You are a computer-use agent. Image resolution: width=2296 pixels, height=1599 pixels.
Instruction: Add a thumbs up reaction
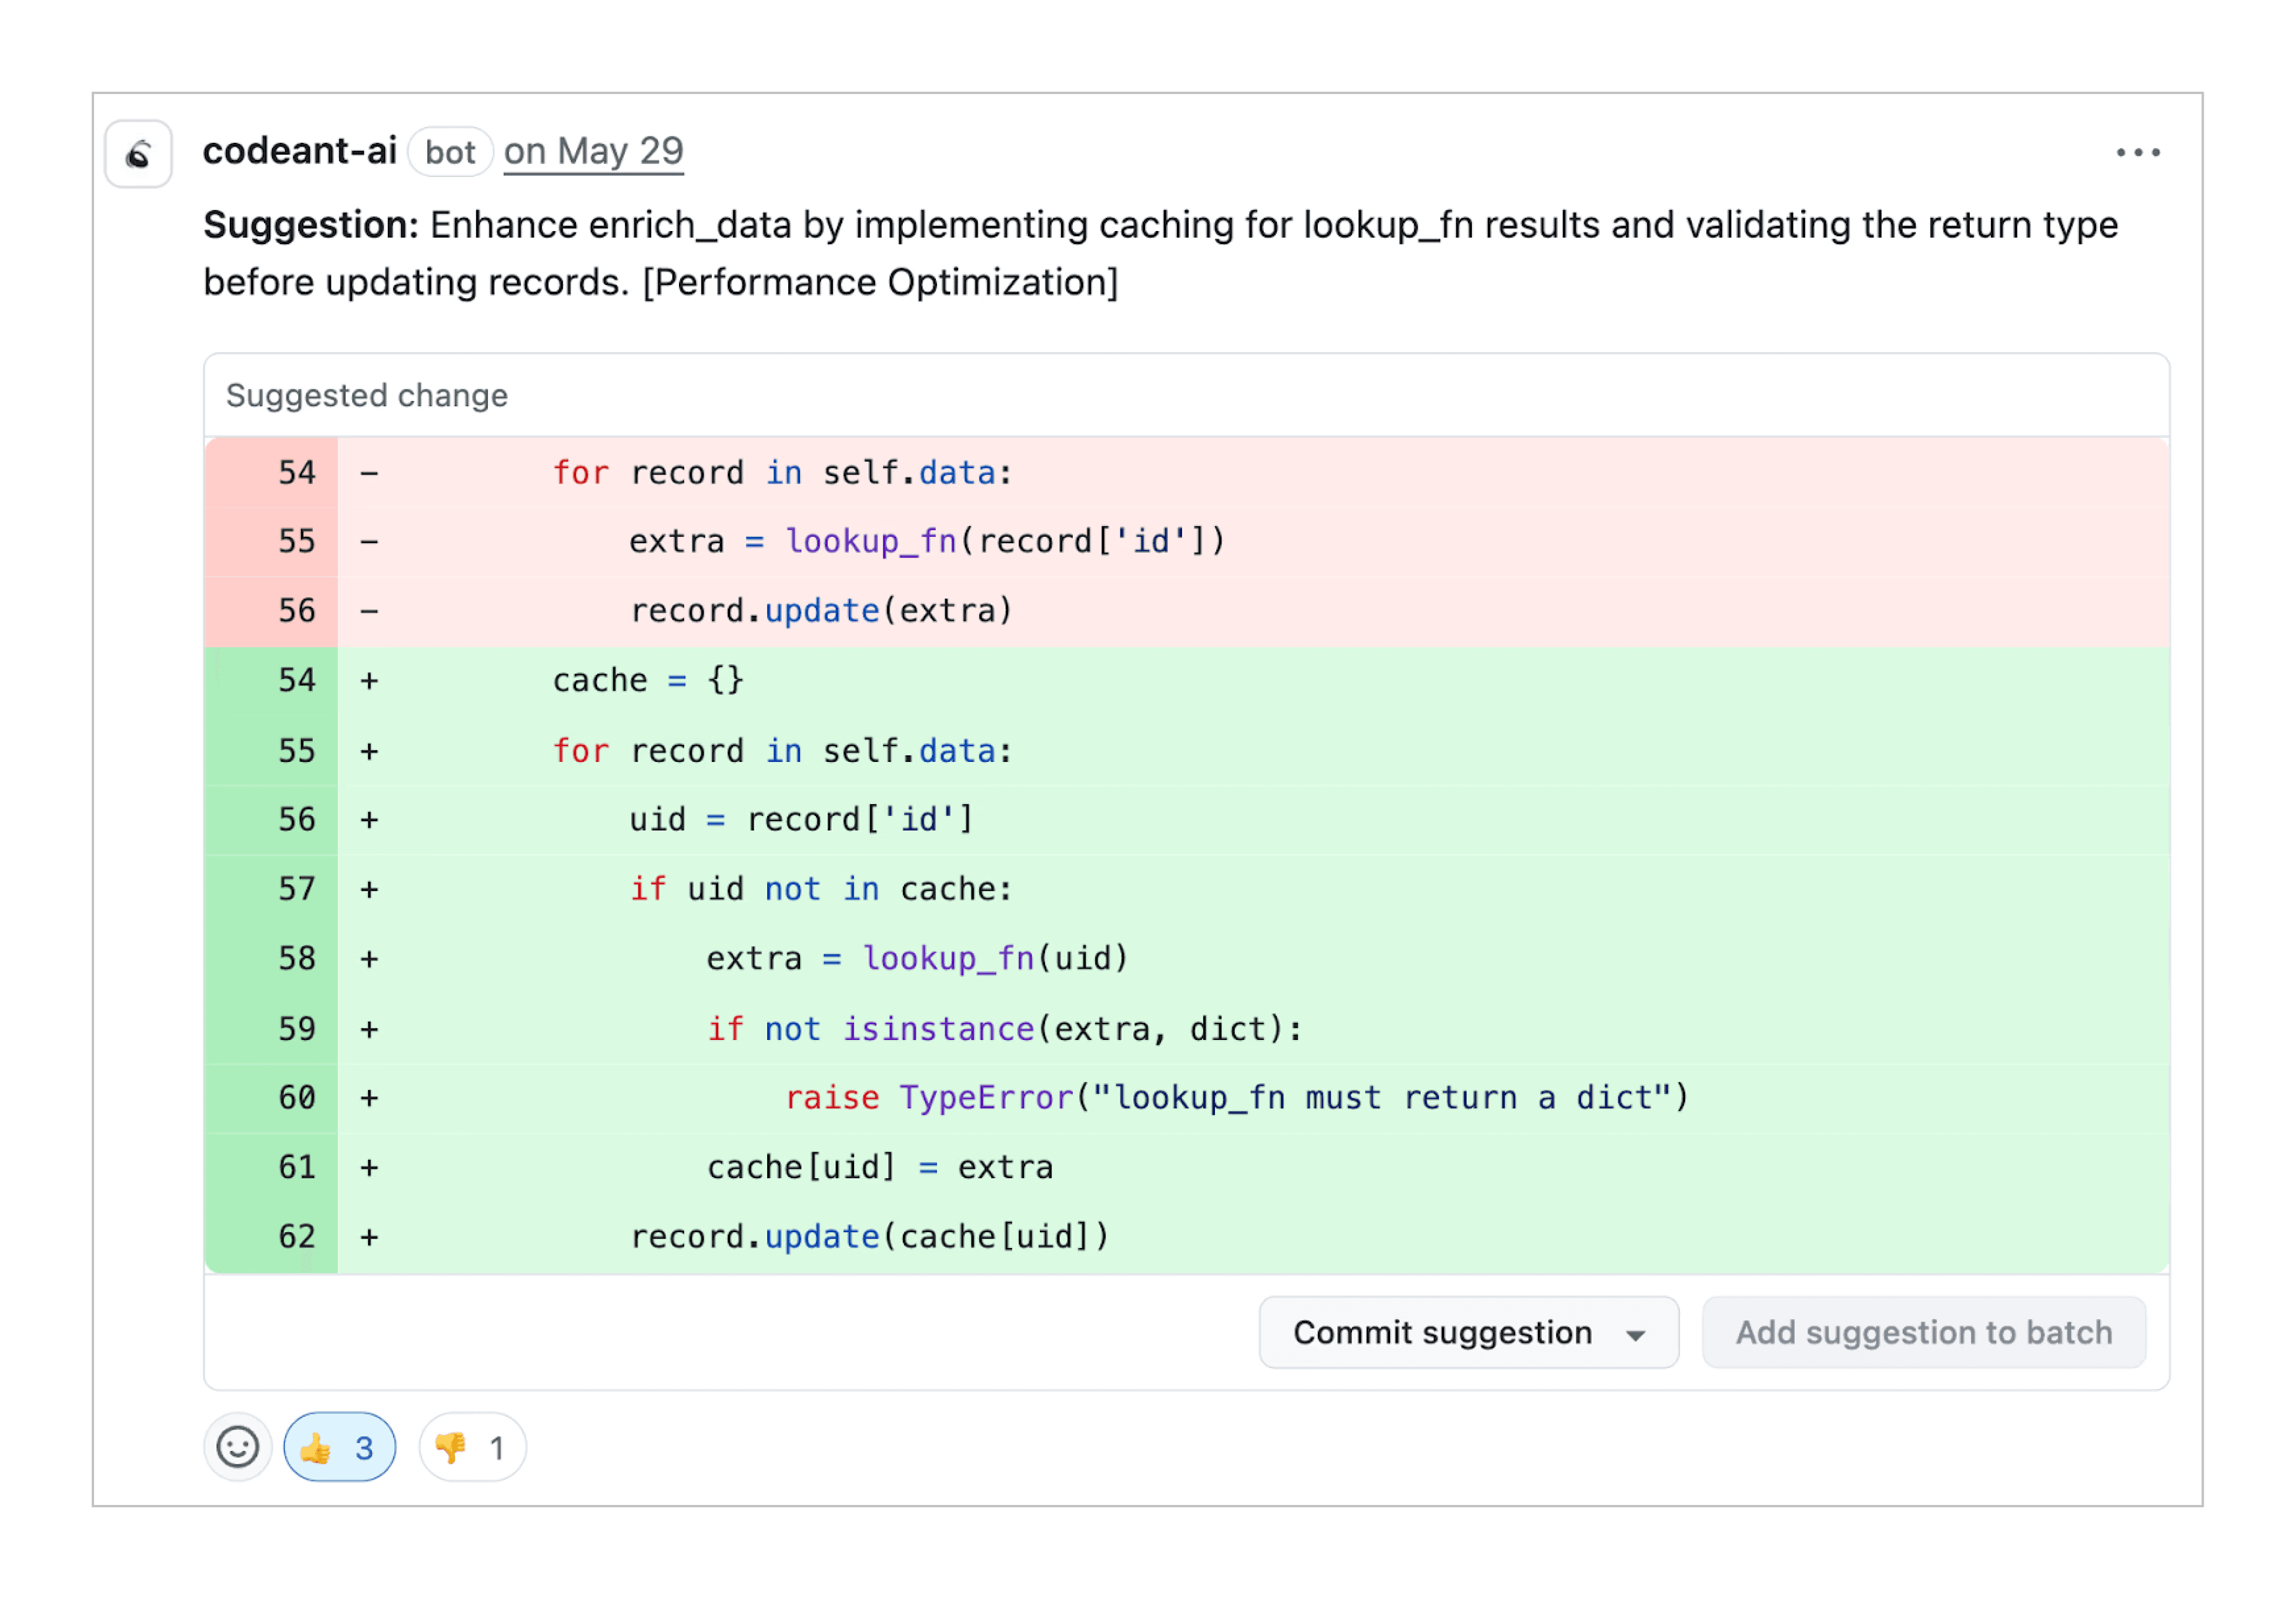339,1447
